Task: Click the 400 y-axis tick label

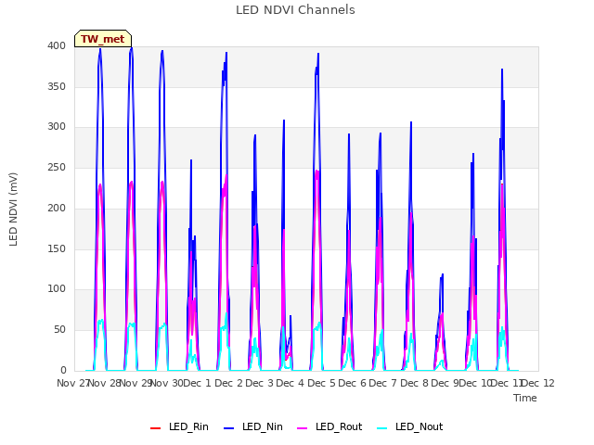Action: click(x=57, y=45)
